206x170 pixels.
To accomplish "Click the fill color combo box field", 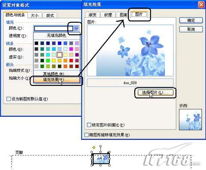I will [x=54, y=28].
